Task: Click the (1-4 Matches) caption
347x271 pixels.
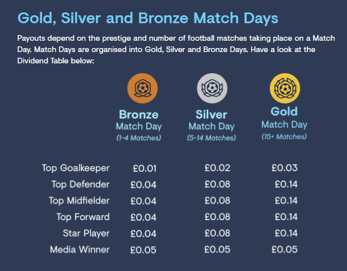Action: 139,138
